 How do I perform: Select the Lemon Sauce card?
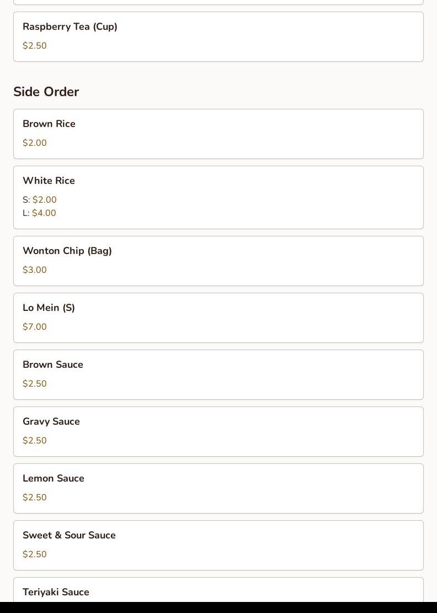tap(218, 488)
